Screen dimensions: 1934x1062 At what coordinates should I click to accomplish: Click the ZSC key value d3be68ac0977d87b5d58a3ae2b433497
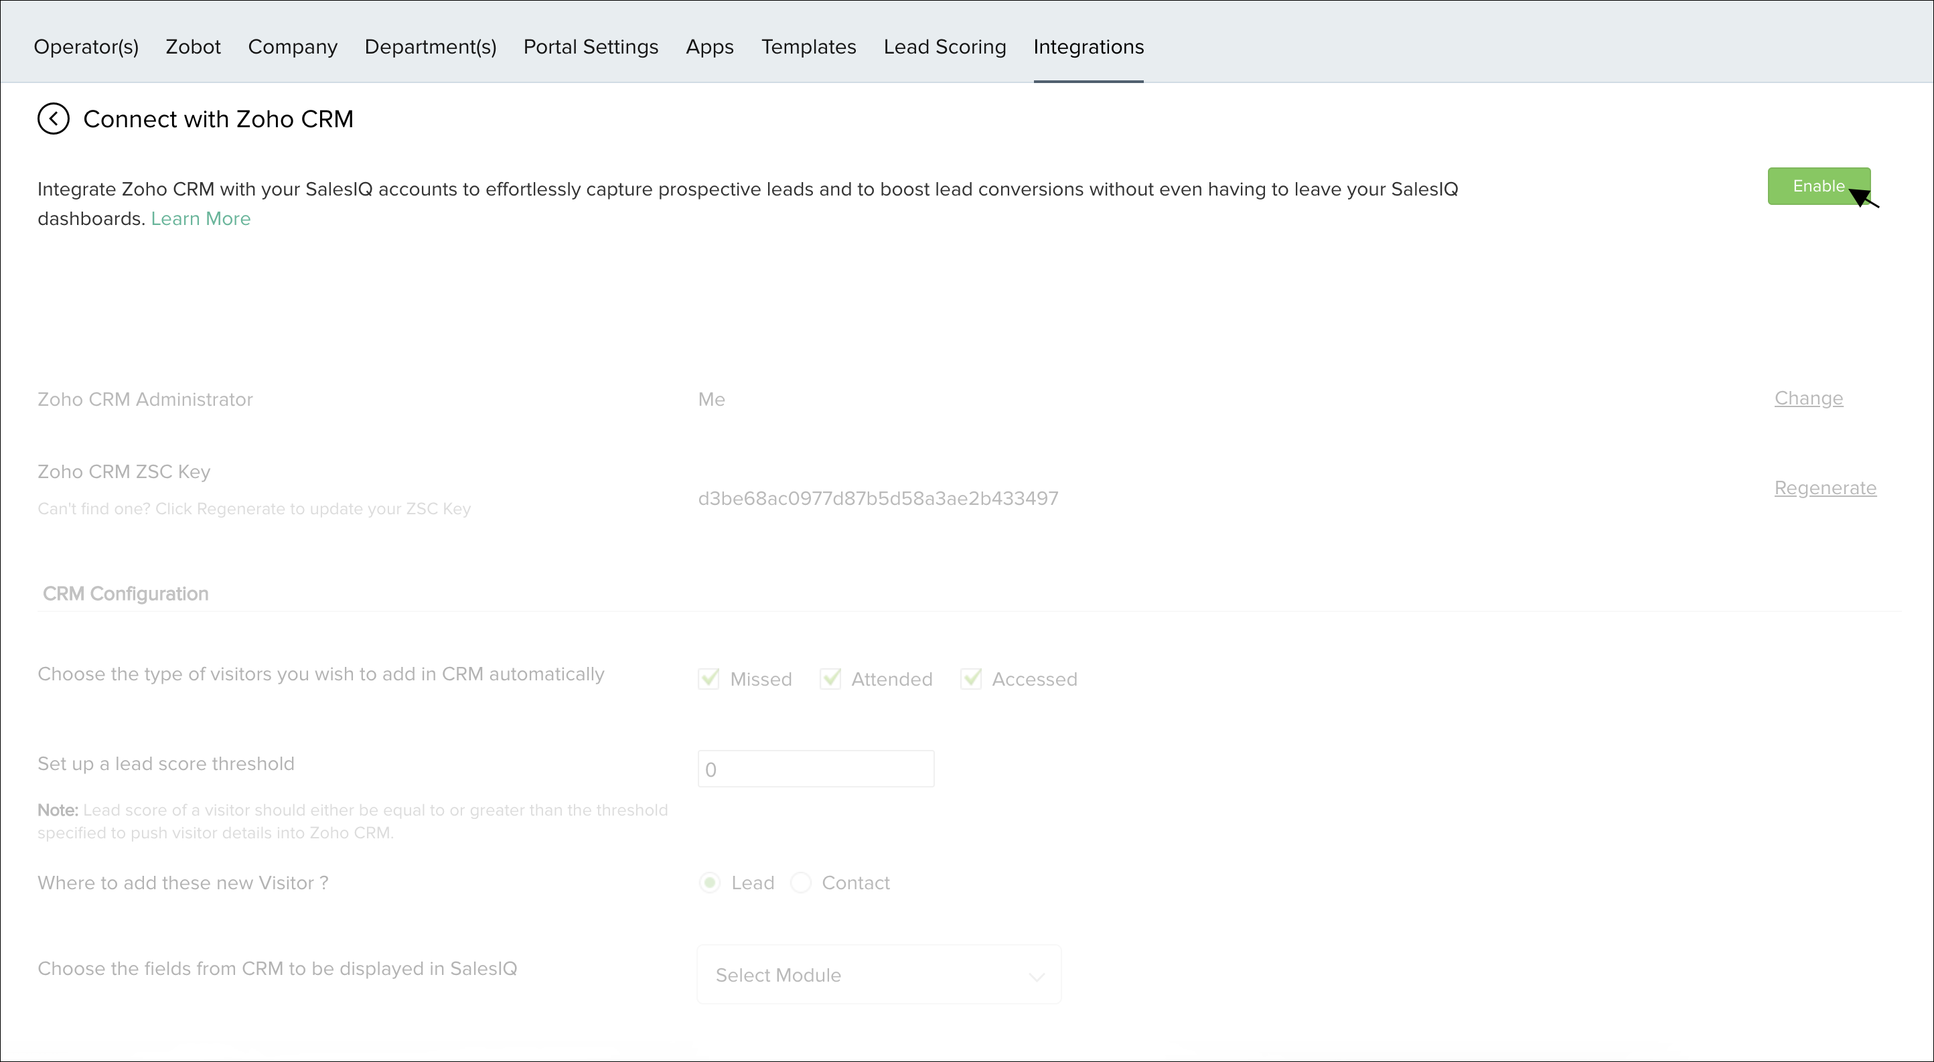pyautogui.click(x=879, y=498)
